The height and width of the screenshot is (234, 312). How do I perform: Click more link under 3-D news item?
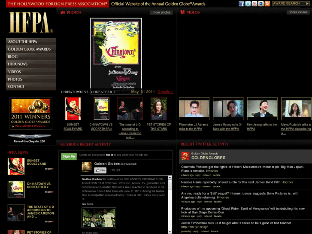click(49, 222)
